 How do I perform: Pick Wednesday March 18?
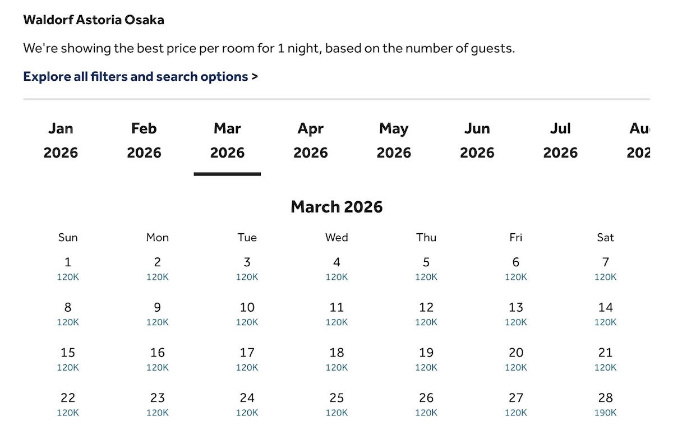point(336,359)
